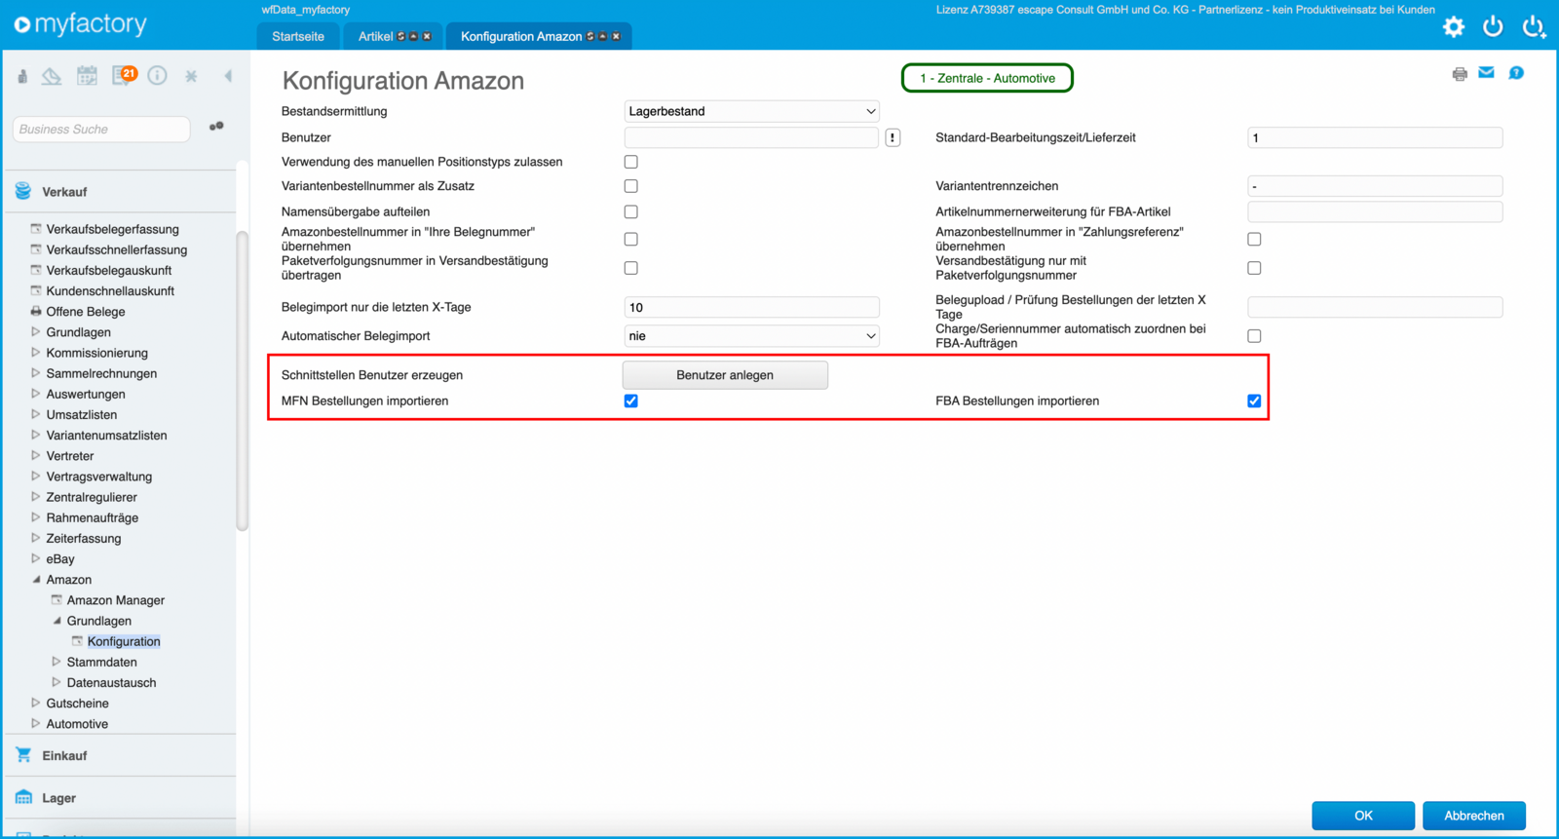1559x839 pixels.
Task: Toggle Amazonbestellnummer in Ihre Belegnummer checkbox
Action: pos(631,239)
